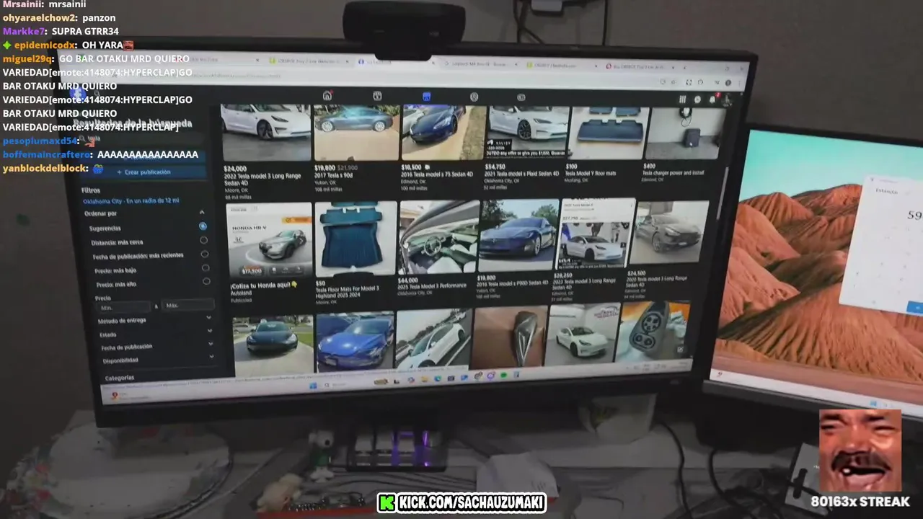
Task: Open the Oklahoma City location radius link
Action: pos(131,201)
